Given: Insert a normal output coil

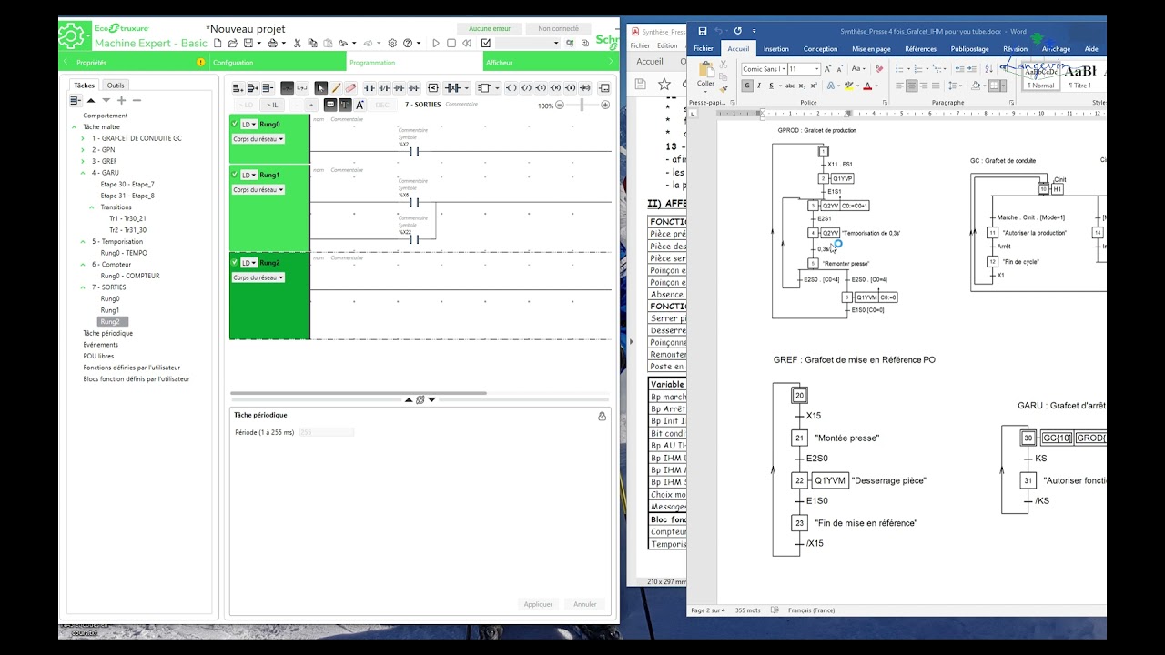Looking at the screenshot, I should point(511,88).
